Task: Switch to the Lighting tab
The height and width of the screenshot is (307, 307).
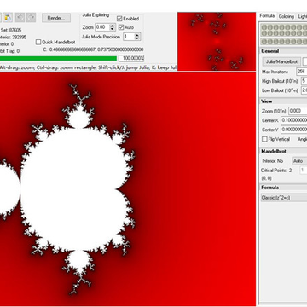Action: [302, 16]
